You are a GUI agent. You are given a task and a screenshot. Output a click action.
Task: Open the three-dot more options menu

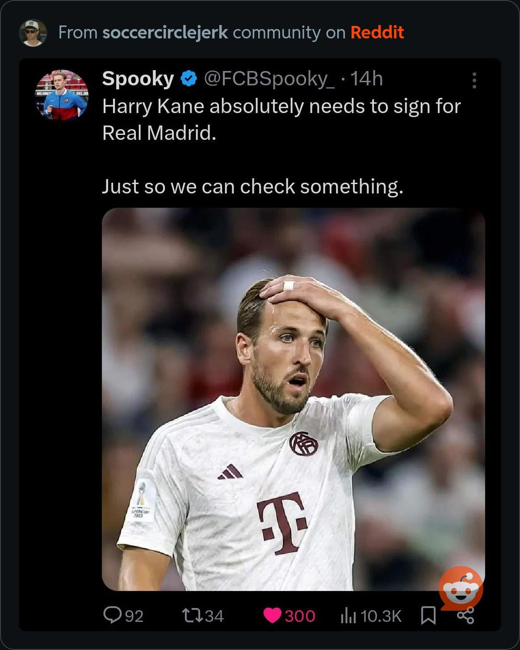coord(474,80)
